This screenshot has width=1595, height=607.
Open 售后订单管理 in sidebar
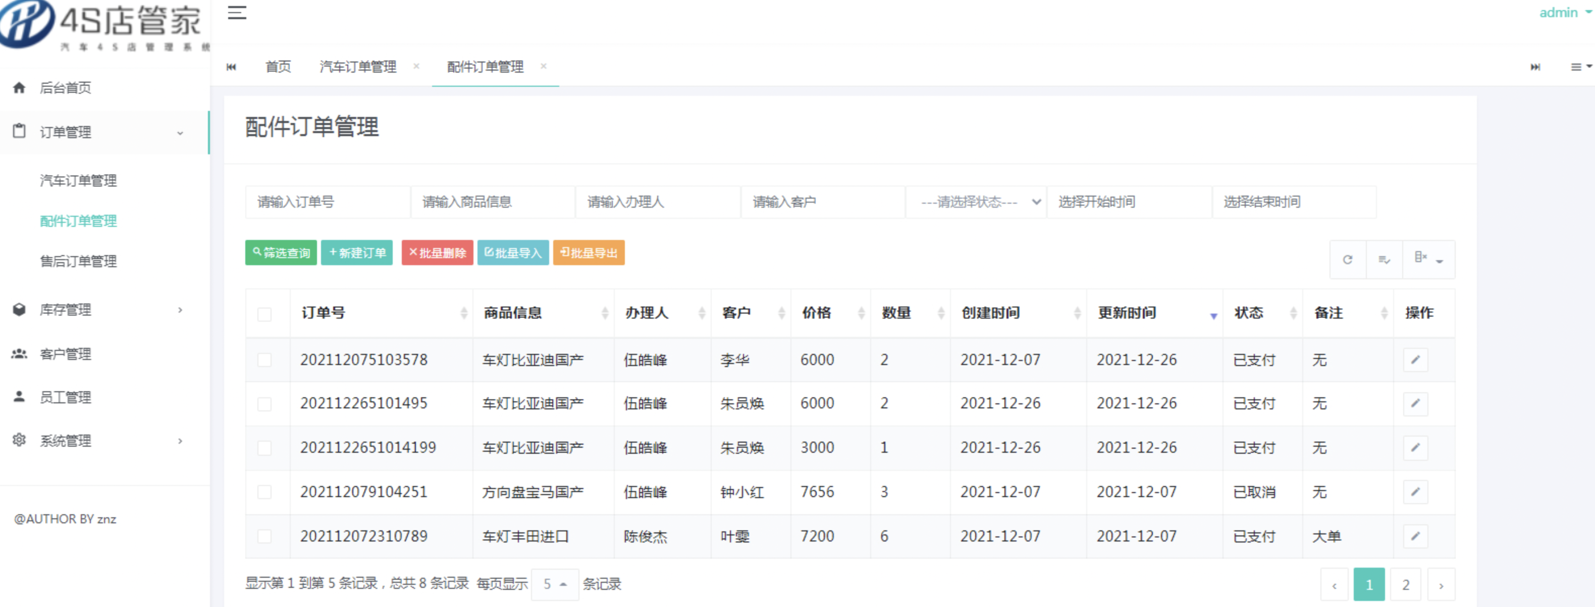pyautogui.click(x=79, y=261)
